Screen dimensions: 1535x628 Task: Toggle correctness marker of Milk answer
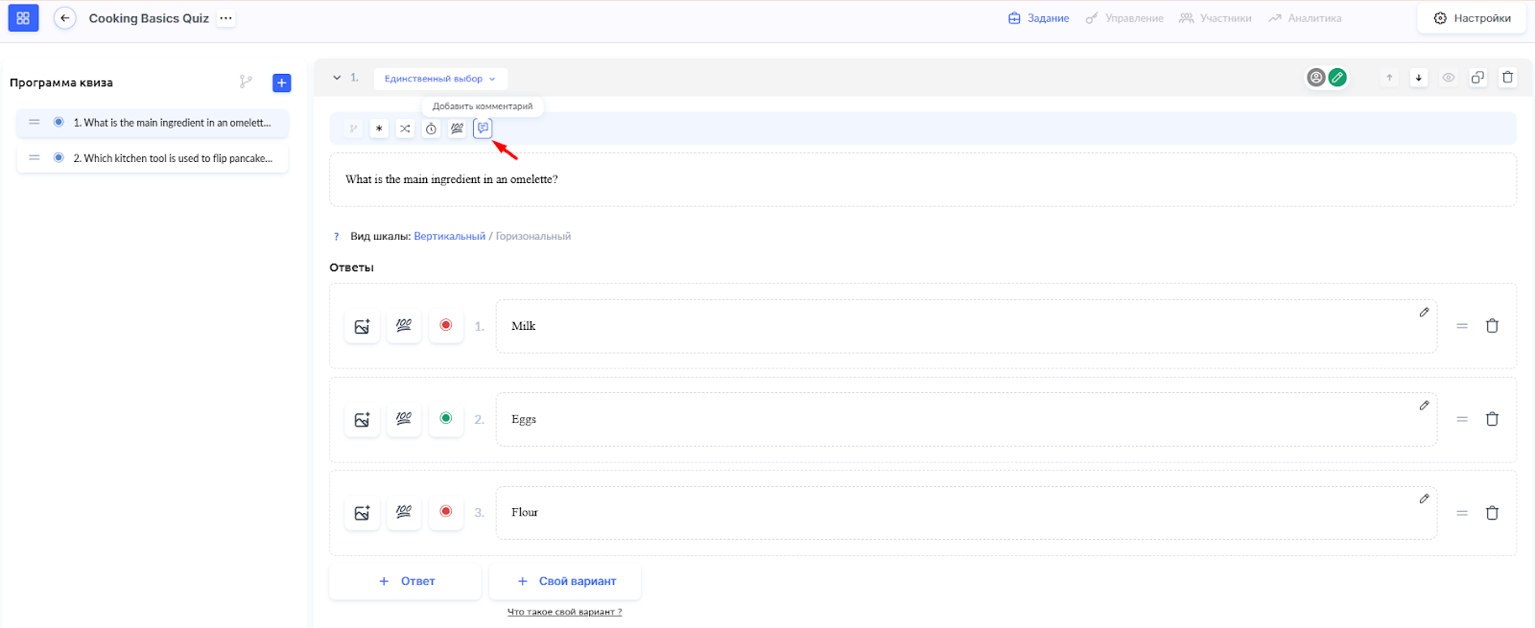pyautogui.click(x=446, y=325)
